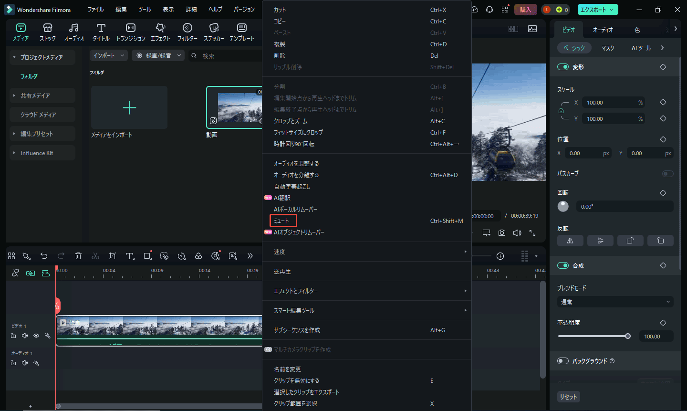Viewport: 687px width, 411px height.
Task: Switch to the トランジション tab
Action: point(131,32)
